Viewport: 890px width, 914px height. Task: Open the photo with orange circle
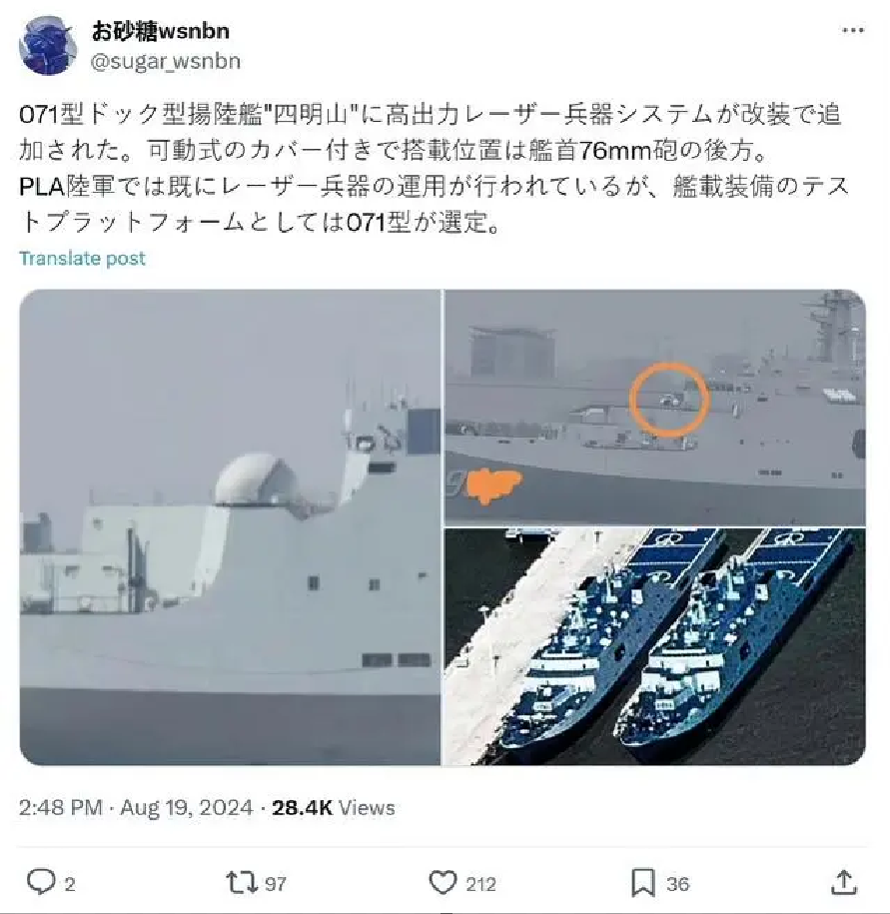(655, 407)
